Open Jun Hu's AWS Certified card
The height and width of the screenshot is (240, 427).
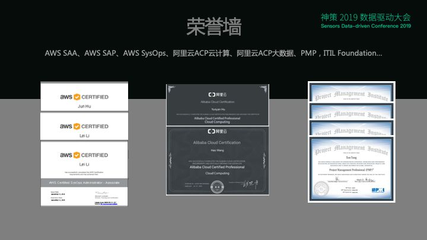pos(84,97)
